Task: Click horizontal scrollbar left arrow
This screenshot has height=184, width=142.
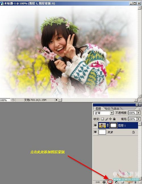Action: (60, 100)
